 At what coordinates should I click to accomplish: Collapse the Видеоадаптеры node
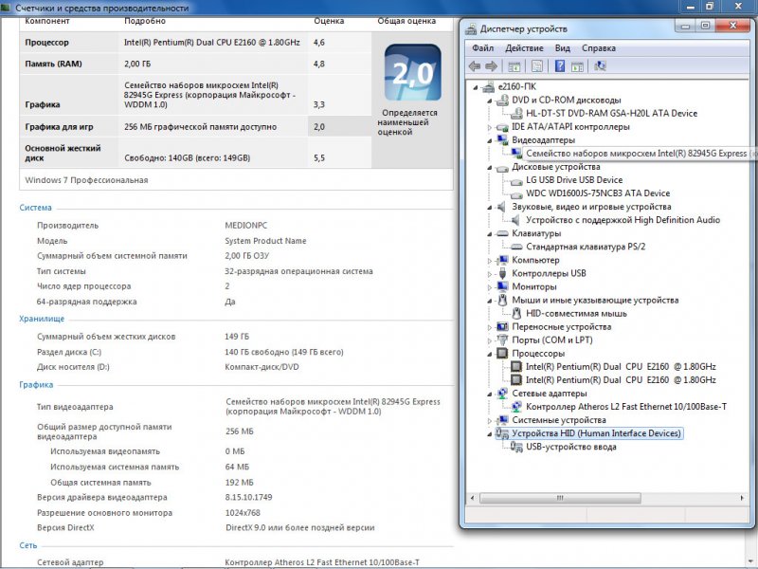pos(490,140)
